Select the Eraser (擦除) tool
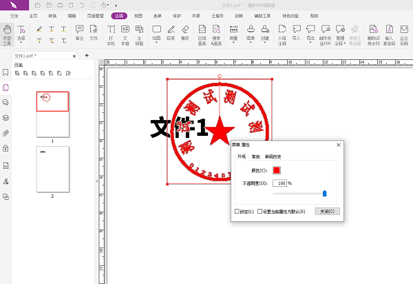Viewport: 413px width, 284px height. pyautogui.click(x=184, y=33)
